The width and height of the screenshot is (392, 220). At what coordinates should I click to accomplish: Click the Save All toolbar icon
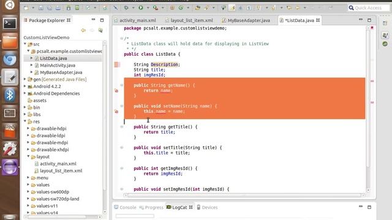click(50, 8)
